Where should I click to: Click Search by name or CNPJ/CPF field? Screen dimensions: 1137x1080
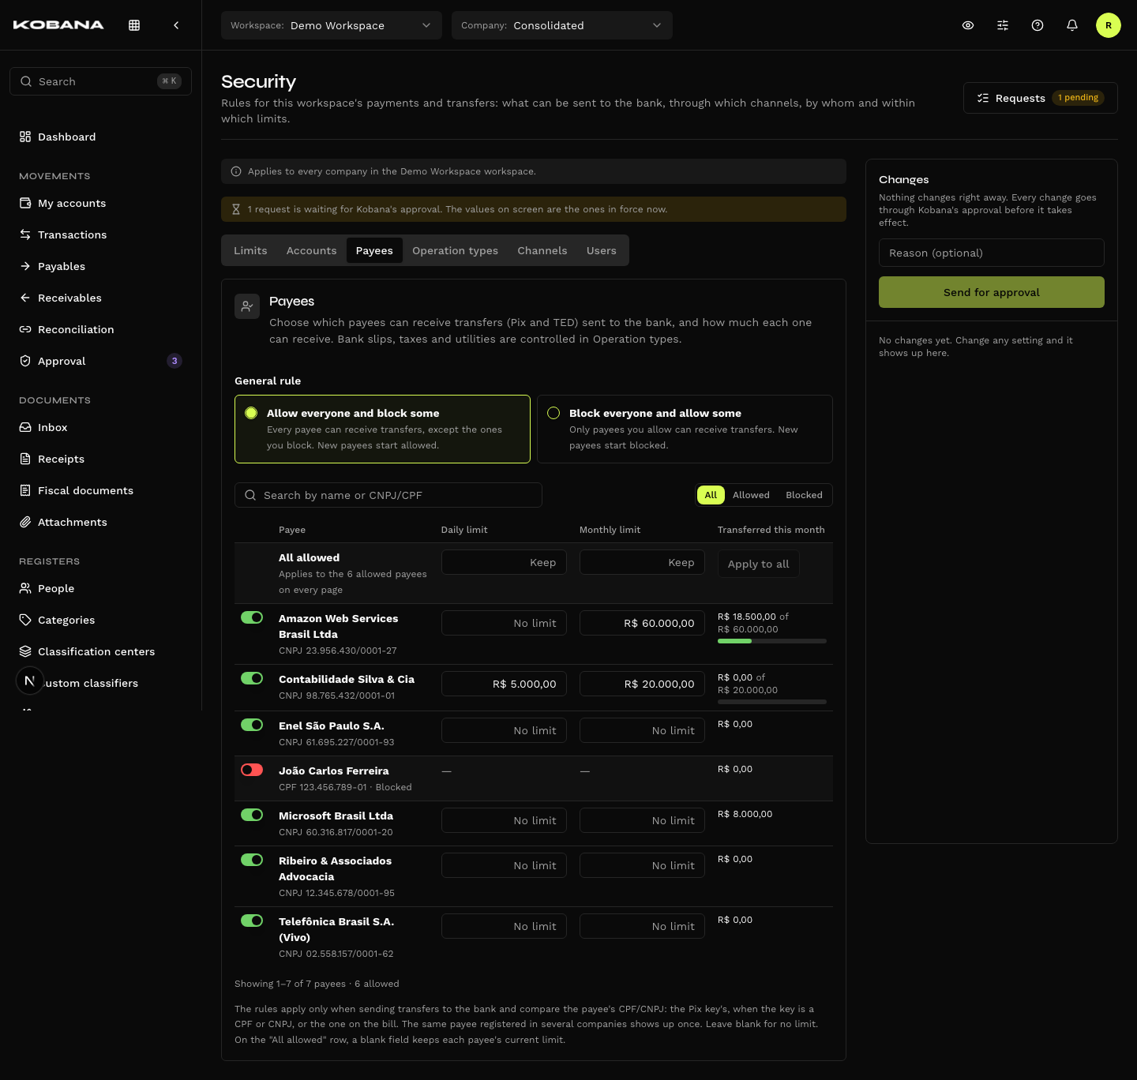coord(388,495)
